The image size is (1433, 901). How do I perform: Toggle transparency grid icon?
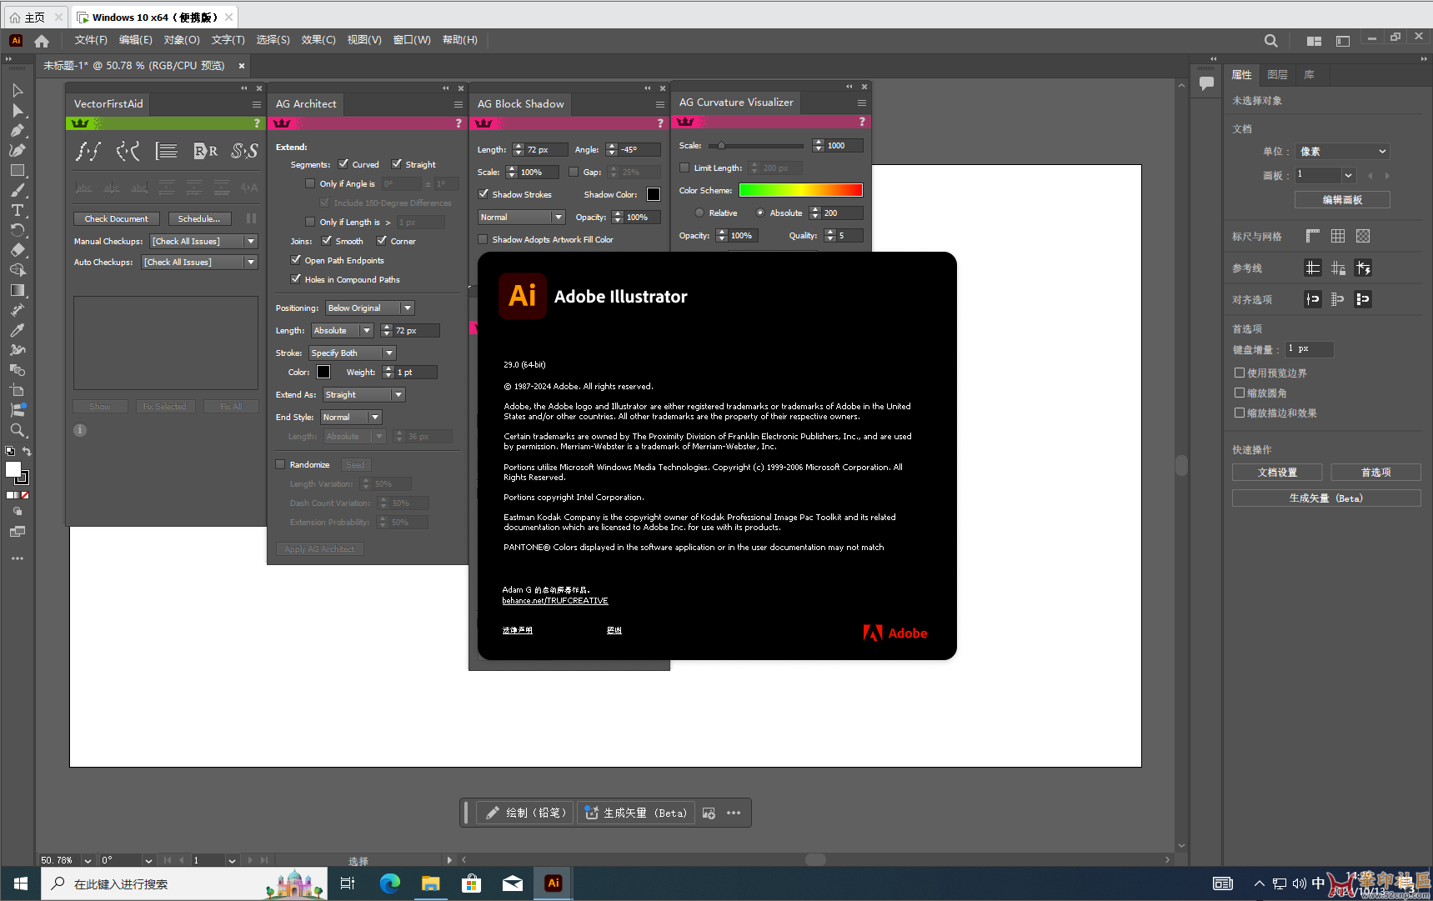tap(1362, 236)
